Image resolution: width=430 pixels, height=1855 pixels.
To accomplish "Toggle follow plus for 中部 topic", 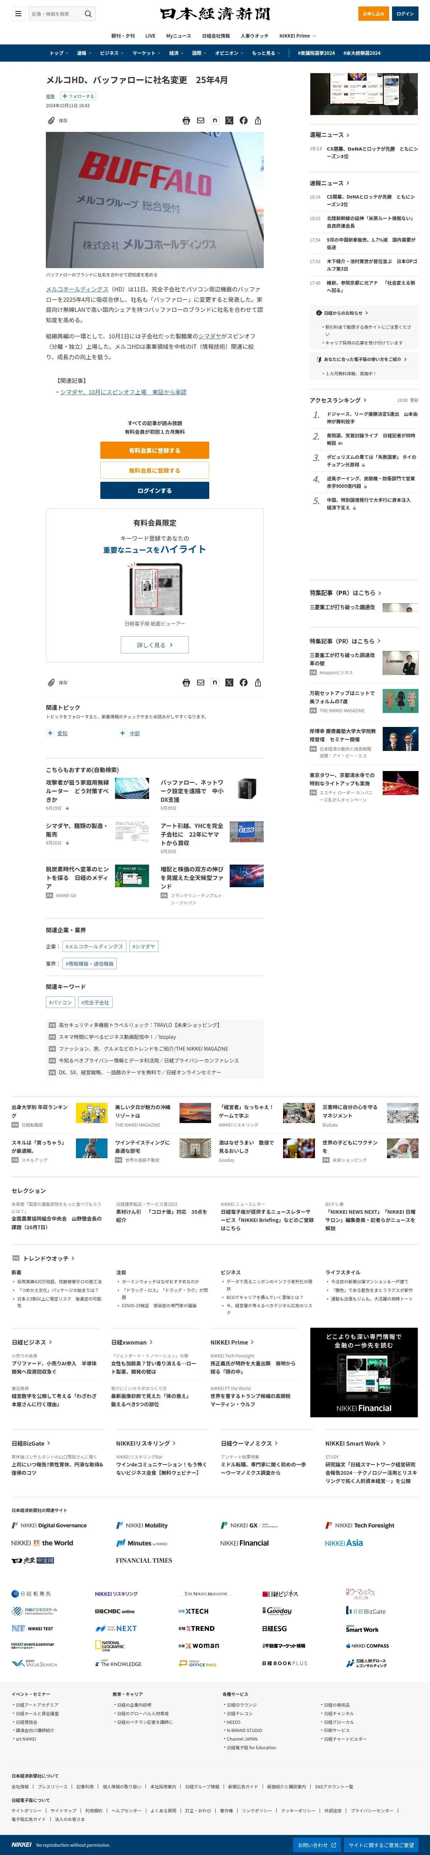I will (x=123, y=733).
